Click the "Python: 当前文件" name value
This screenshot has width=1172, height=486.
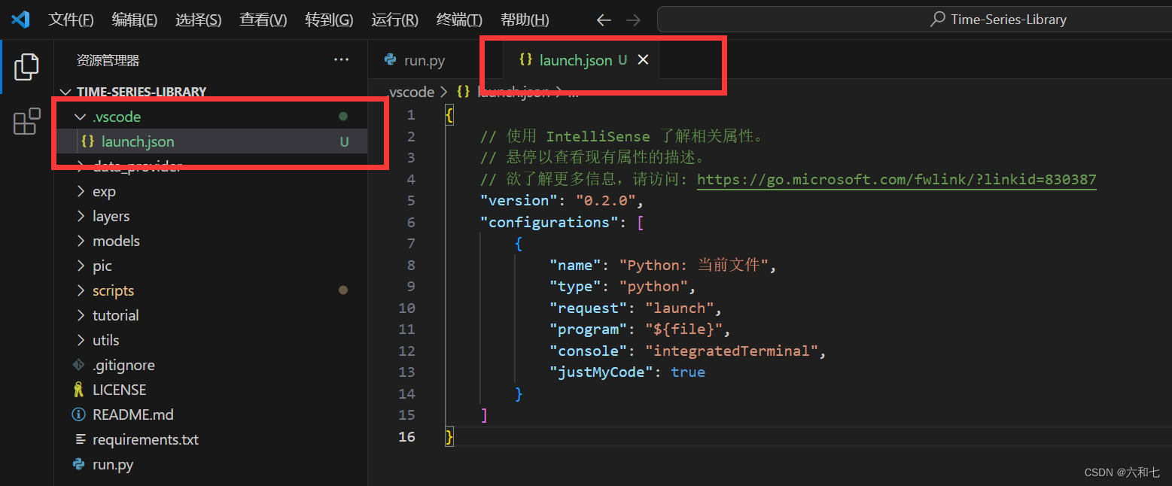tap(693, 265)
